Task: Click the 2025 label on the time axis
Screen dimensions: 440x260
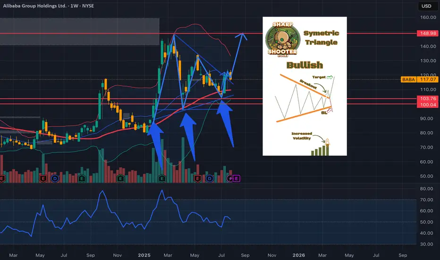Action: click(144, 255)
